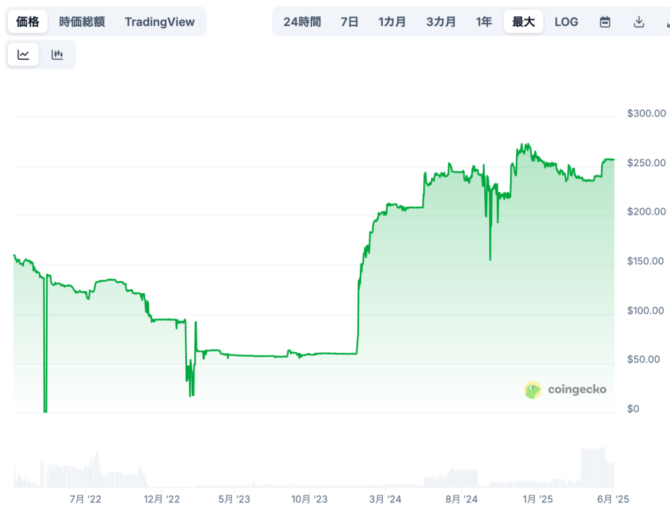Click the $300.00 price axis label
670x515 pixels.
(x=646, y=114)
